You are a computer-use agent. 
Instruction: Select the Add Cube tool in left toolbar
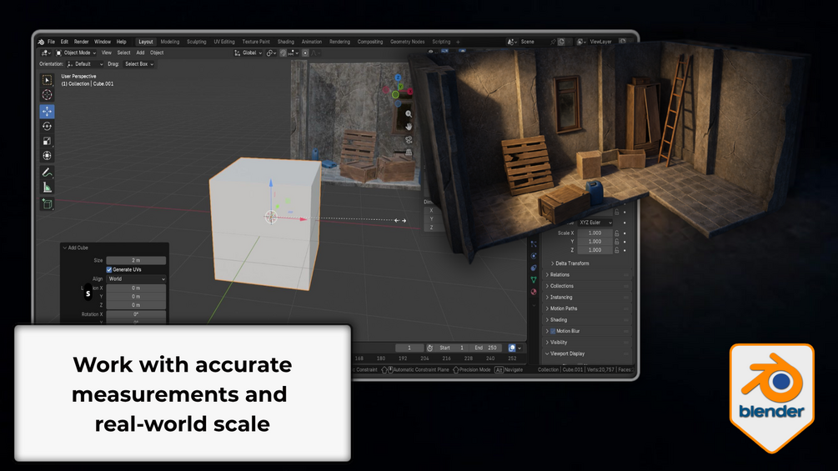[x=47, y=204]
